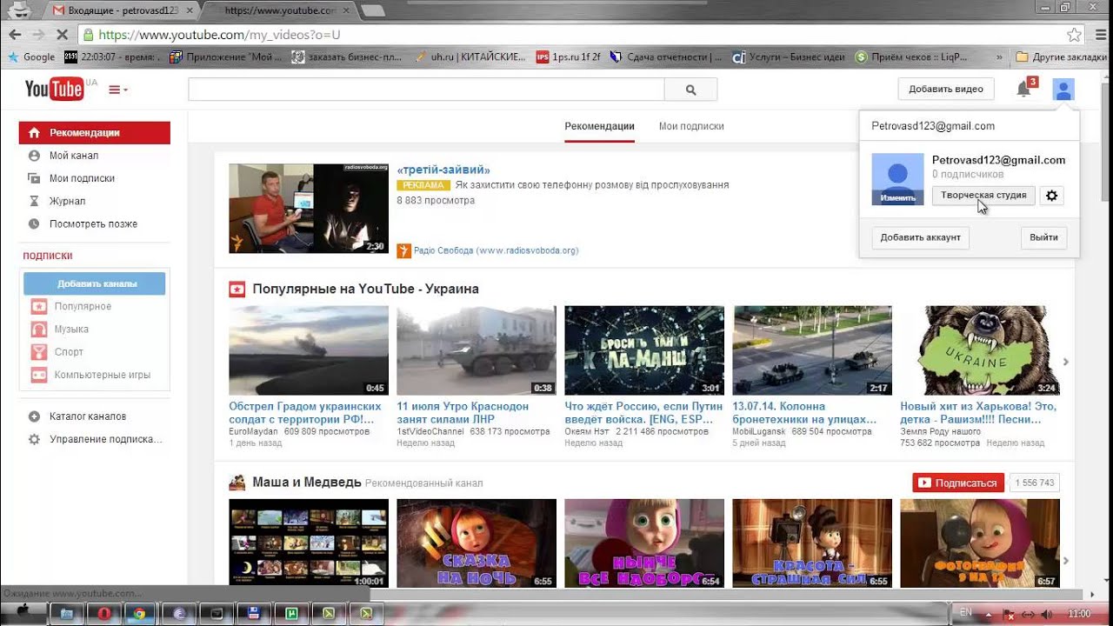Switch to Мои подписки tab
Viewport: 1113px width, 626px height.
pos(691,126)
